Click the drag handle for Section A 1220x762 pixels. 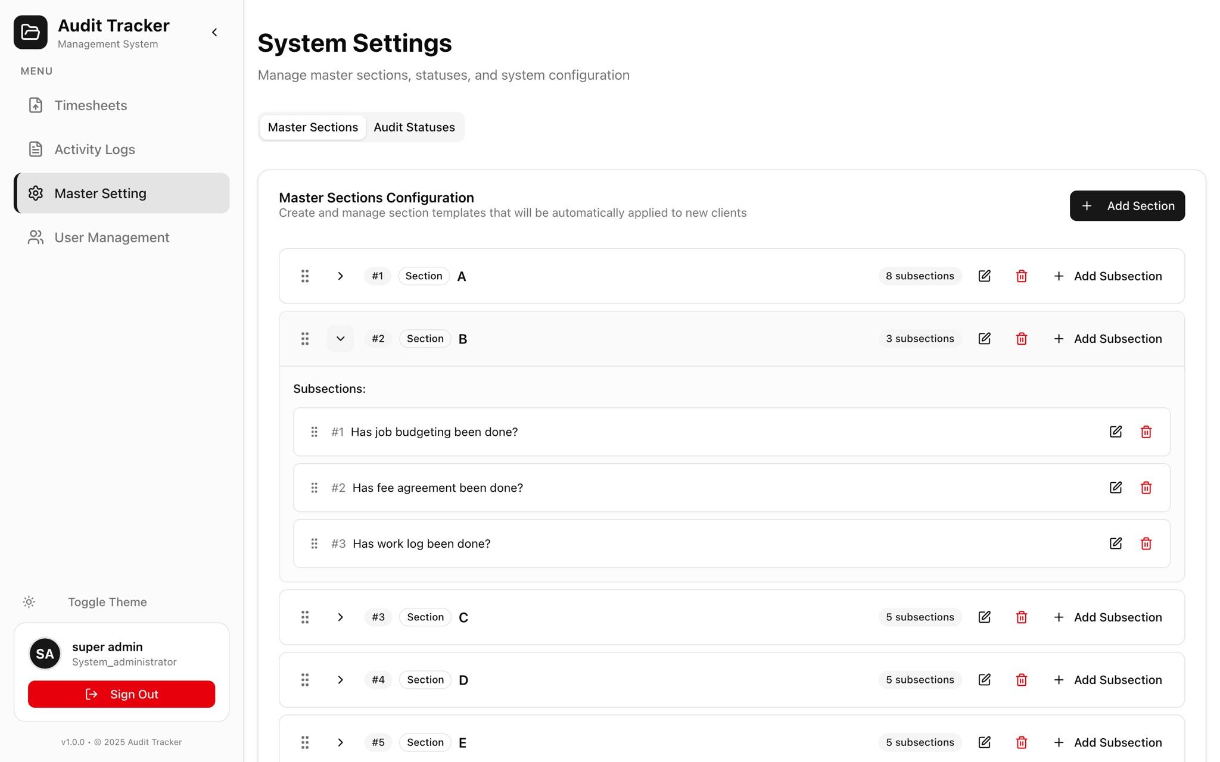click(x=305, y=276)
